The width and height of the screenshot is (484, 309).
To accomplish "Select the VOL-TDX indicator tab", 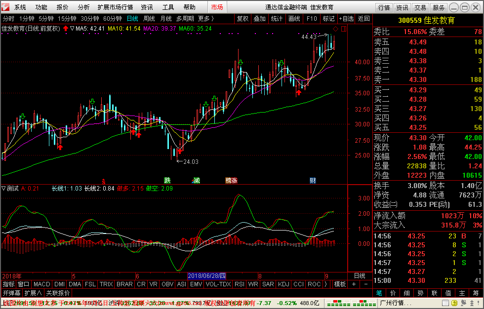I will [x=218, y=284].
